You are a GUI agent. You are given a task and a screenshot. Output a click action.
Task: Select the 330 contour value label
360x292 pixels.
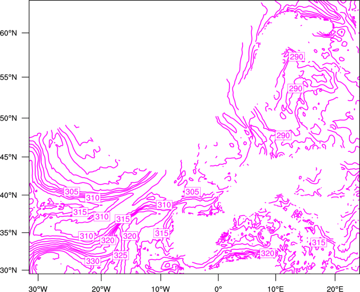93,261
